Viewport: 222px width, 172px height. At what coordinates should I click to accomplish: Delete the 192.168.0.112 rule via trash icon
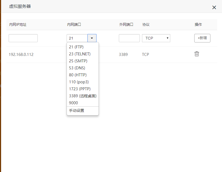coord(197,54)
